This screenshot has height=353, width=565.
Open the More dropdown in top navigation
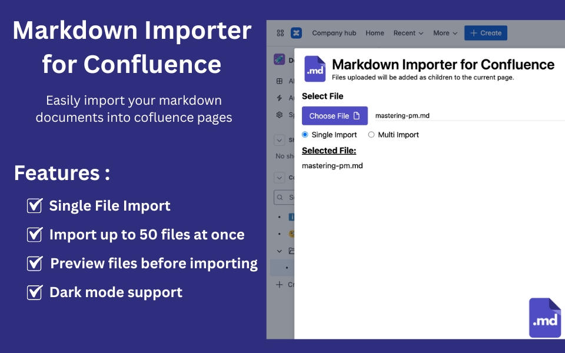coord(444,33)
